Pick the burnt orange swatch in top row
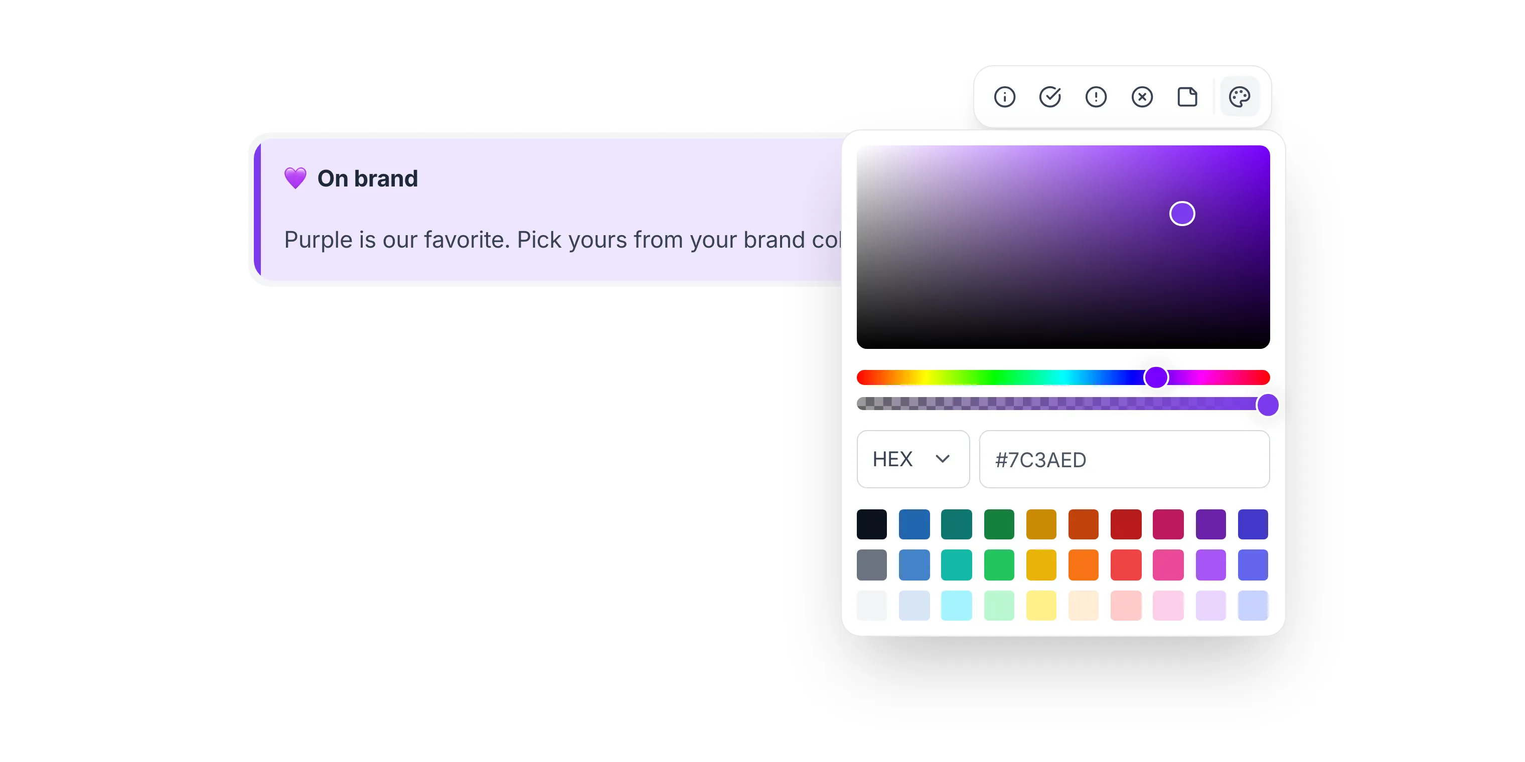1525x762 pixels. tap(1084, 524)
